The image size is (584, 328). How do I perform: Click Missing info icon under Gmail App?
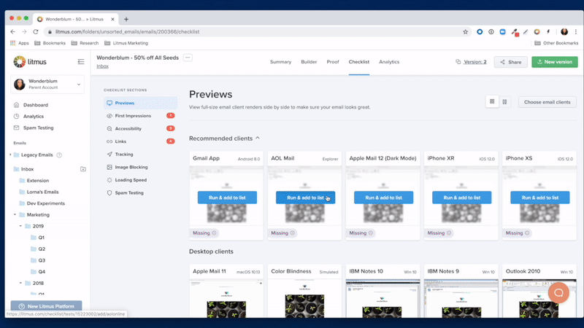click(x=214, y=233)
